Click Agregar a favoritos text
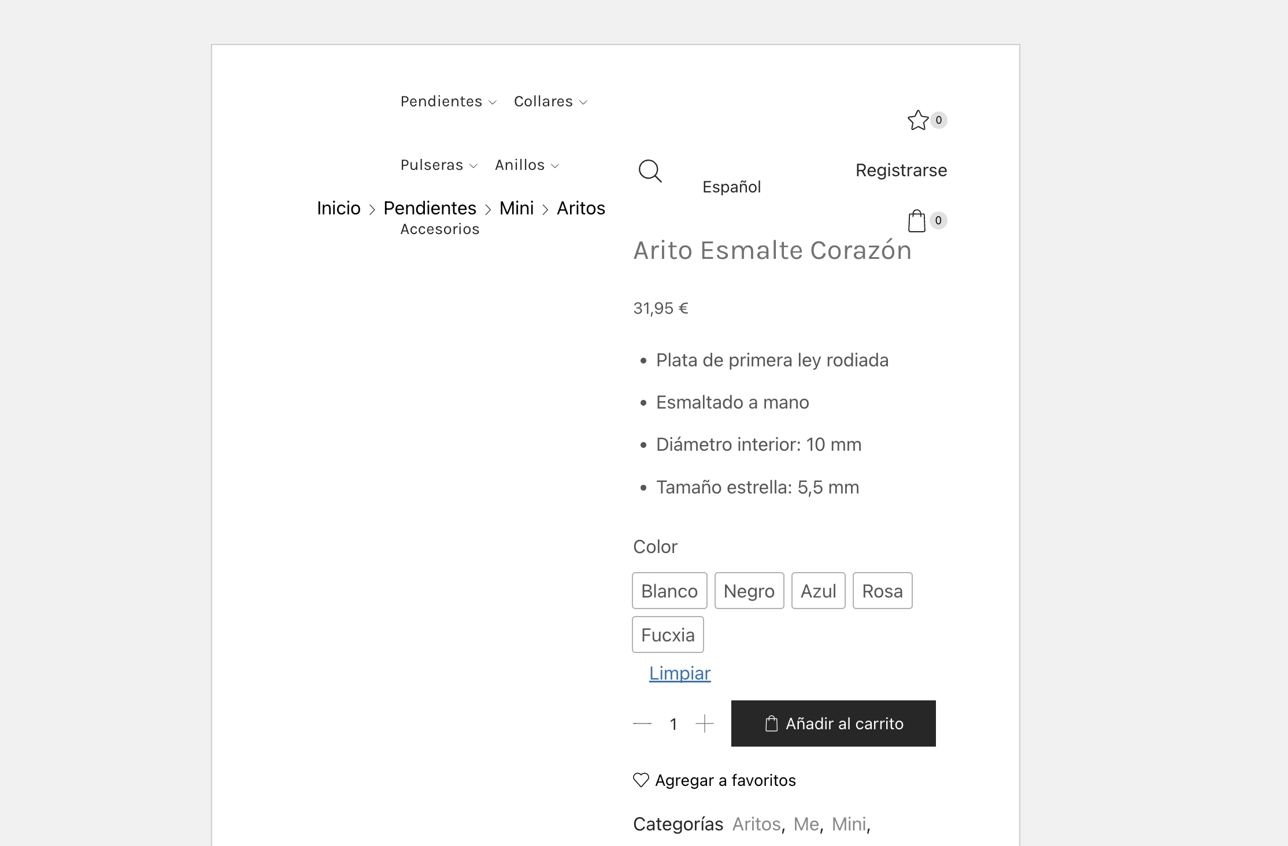Screen dimensions: 1288x846 [726, 781]
